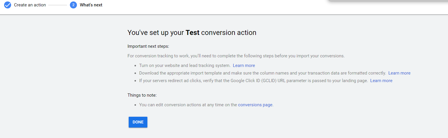448x138 pixels.
Task: Click the 'If your servers redirect ad clicks' text
Action: click(253, 81)
